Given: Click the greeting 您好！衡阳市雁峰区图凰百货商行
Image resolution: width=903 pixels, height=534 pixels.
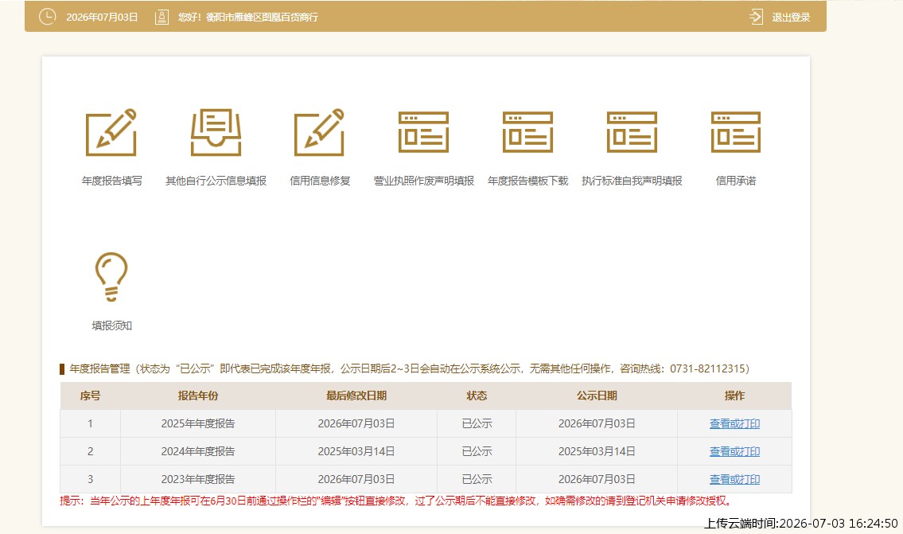Looking at the screenshot, I should [247, 18].
